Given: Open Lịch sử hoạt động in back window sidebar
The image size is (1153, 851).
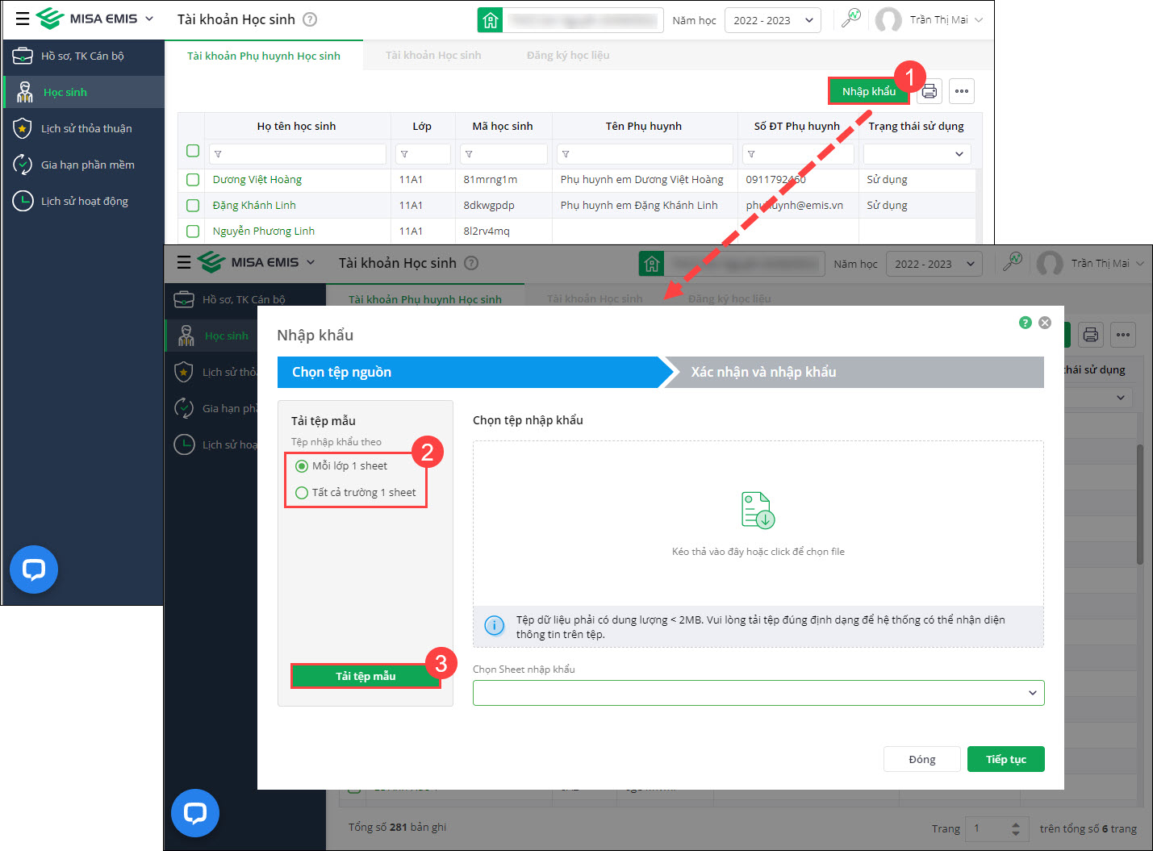Looking at the screenshot, I should tap(84, 201).
